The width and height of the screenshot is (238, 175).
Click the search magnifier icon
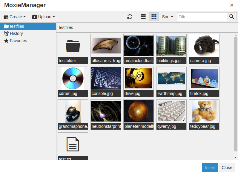coord(232,17)
